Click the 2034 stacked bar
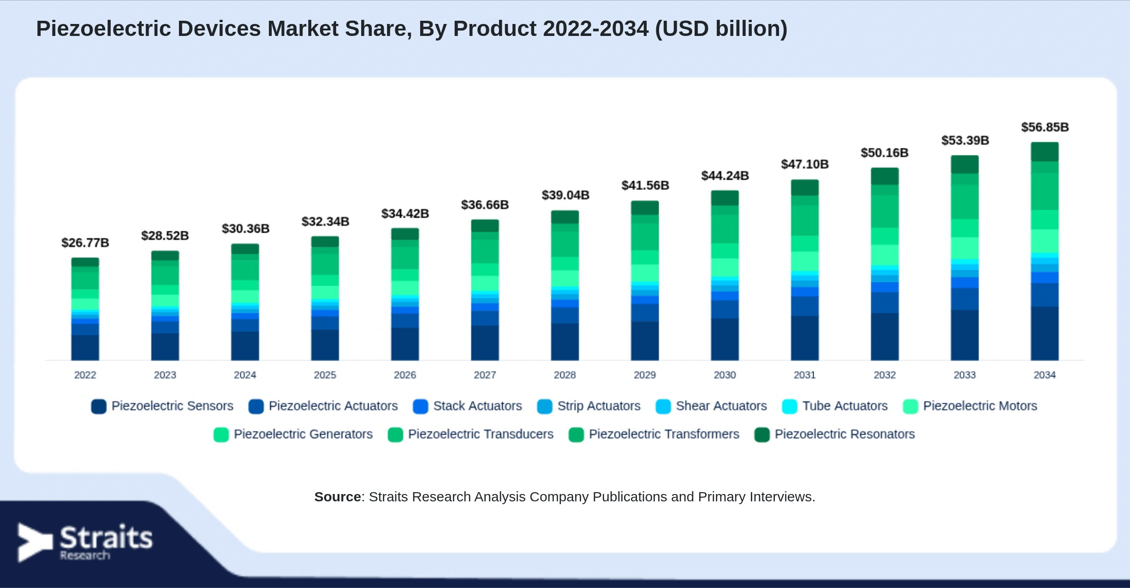The width and height of the screenshot is (1130, 588). point(1045,251)
